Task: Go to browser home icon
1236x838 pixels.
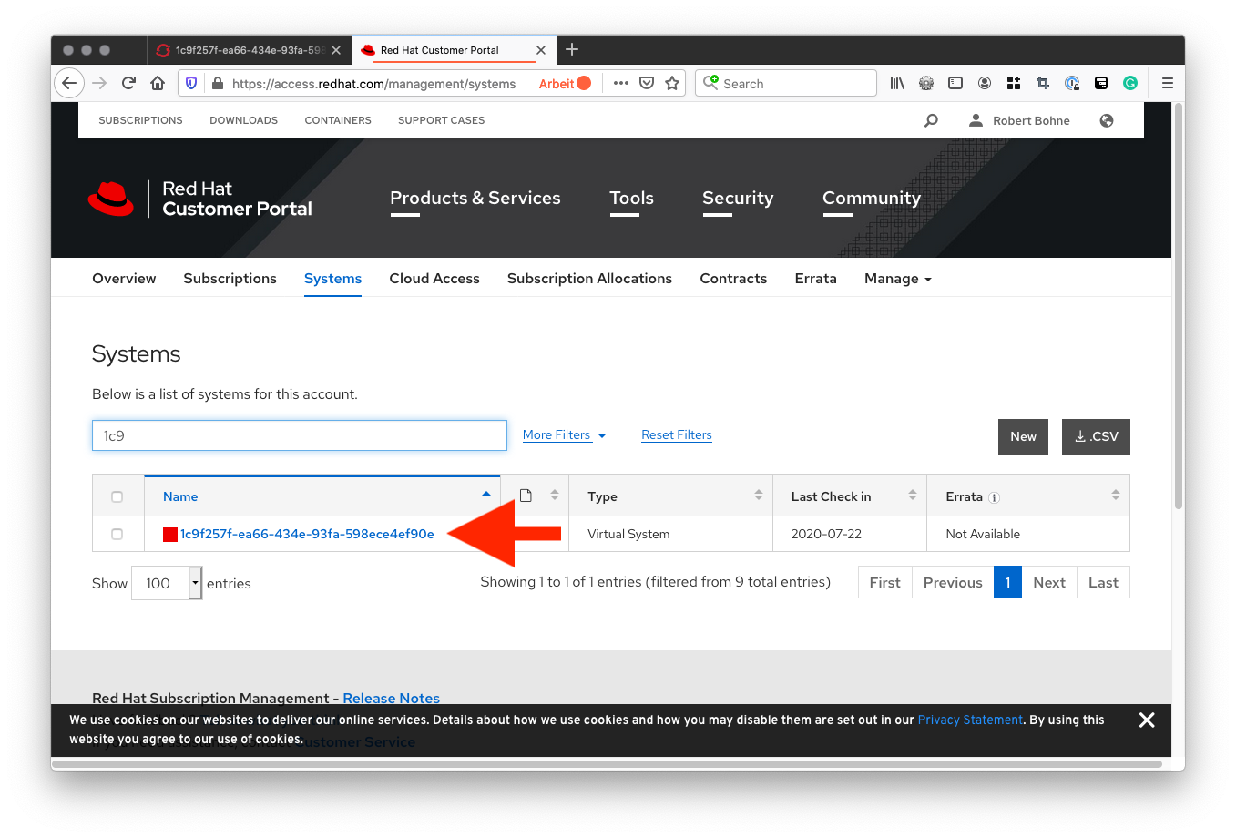Action: [158, 83]
